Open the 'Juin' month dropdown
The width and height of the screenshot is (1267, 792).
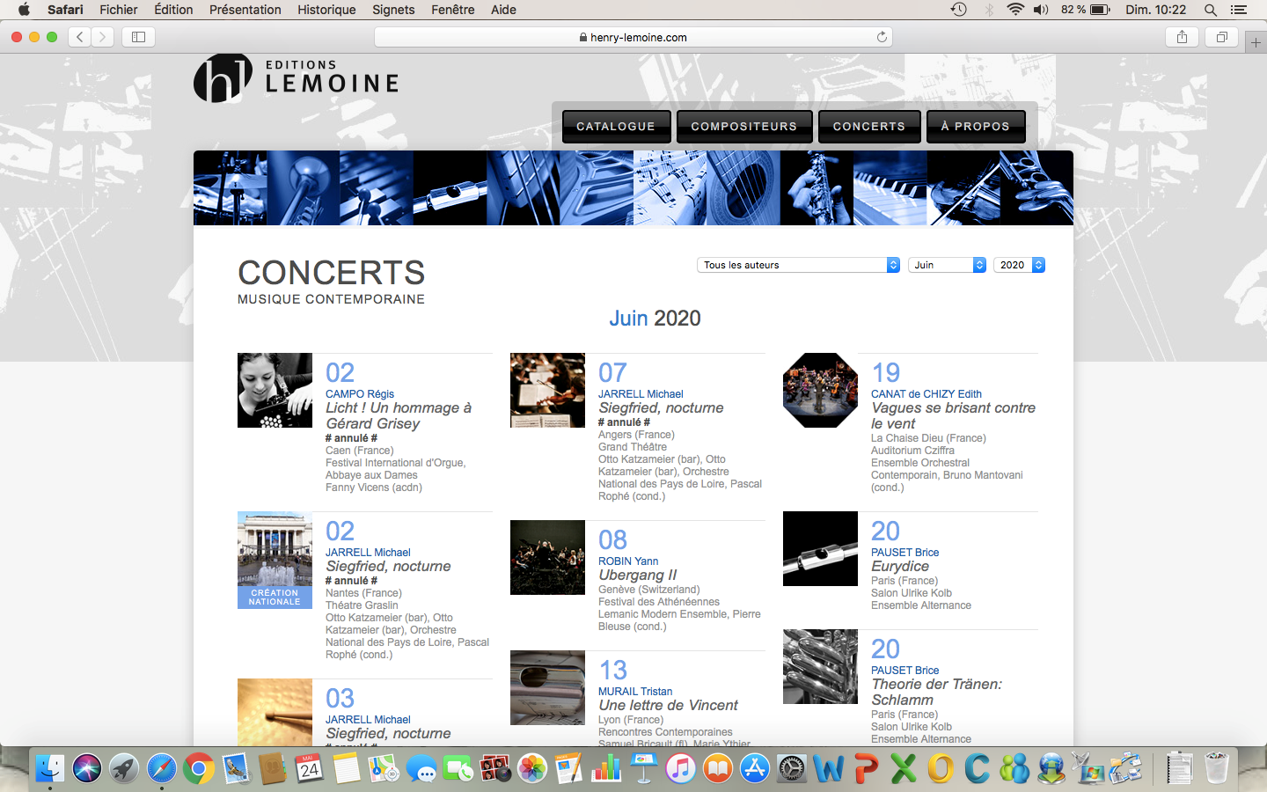click(947, 265)
